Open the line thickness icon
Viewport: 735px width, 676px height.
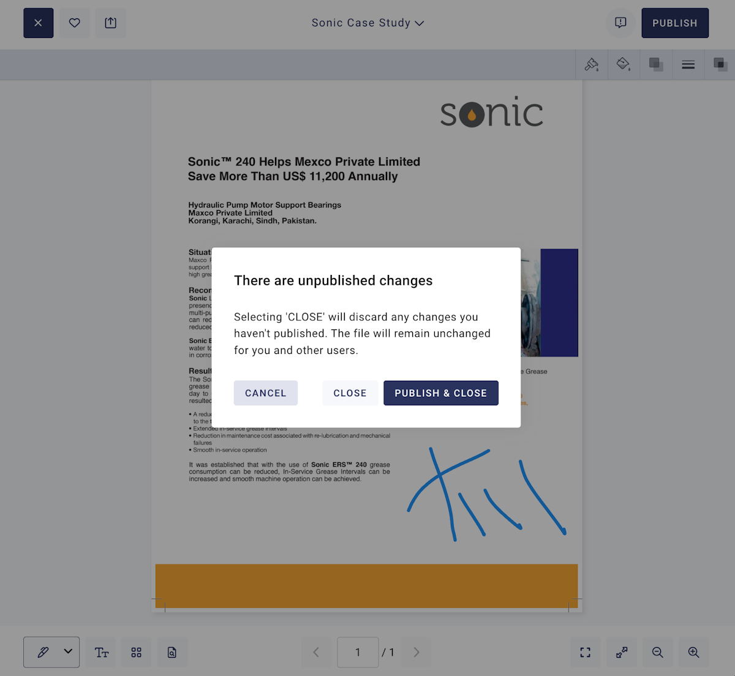pyautogui.click(x=688, y=64)
